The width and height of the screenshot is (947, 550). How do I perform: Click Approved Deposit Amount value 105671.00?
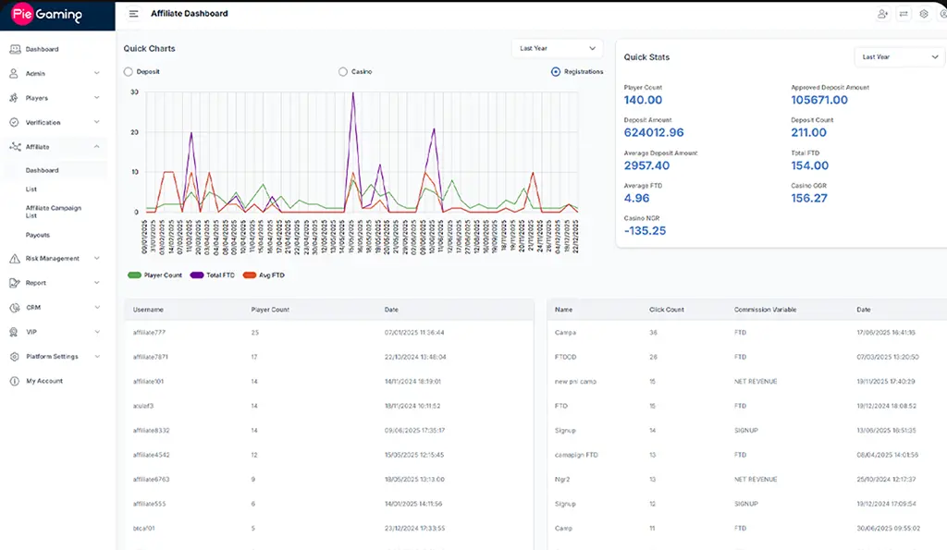coord(819,100)
